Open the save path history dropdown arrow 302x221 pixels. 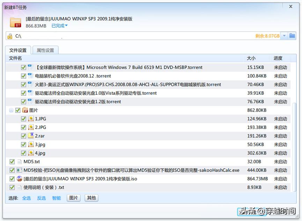click(x=285, y=36)
